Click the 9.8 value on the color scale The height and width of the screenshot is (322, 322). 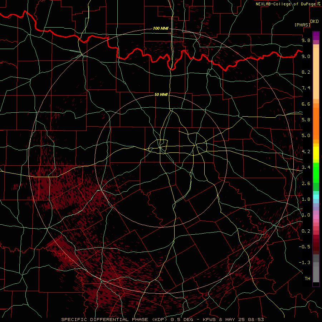click(x=306, y=40)
